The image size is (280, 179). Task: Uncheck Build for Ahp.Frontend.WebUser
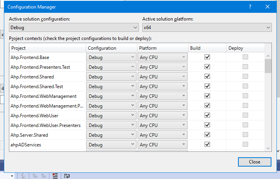pos(207,115)
